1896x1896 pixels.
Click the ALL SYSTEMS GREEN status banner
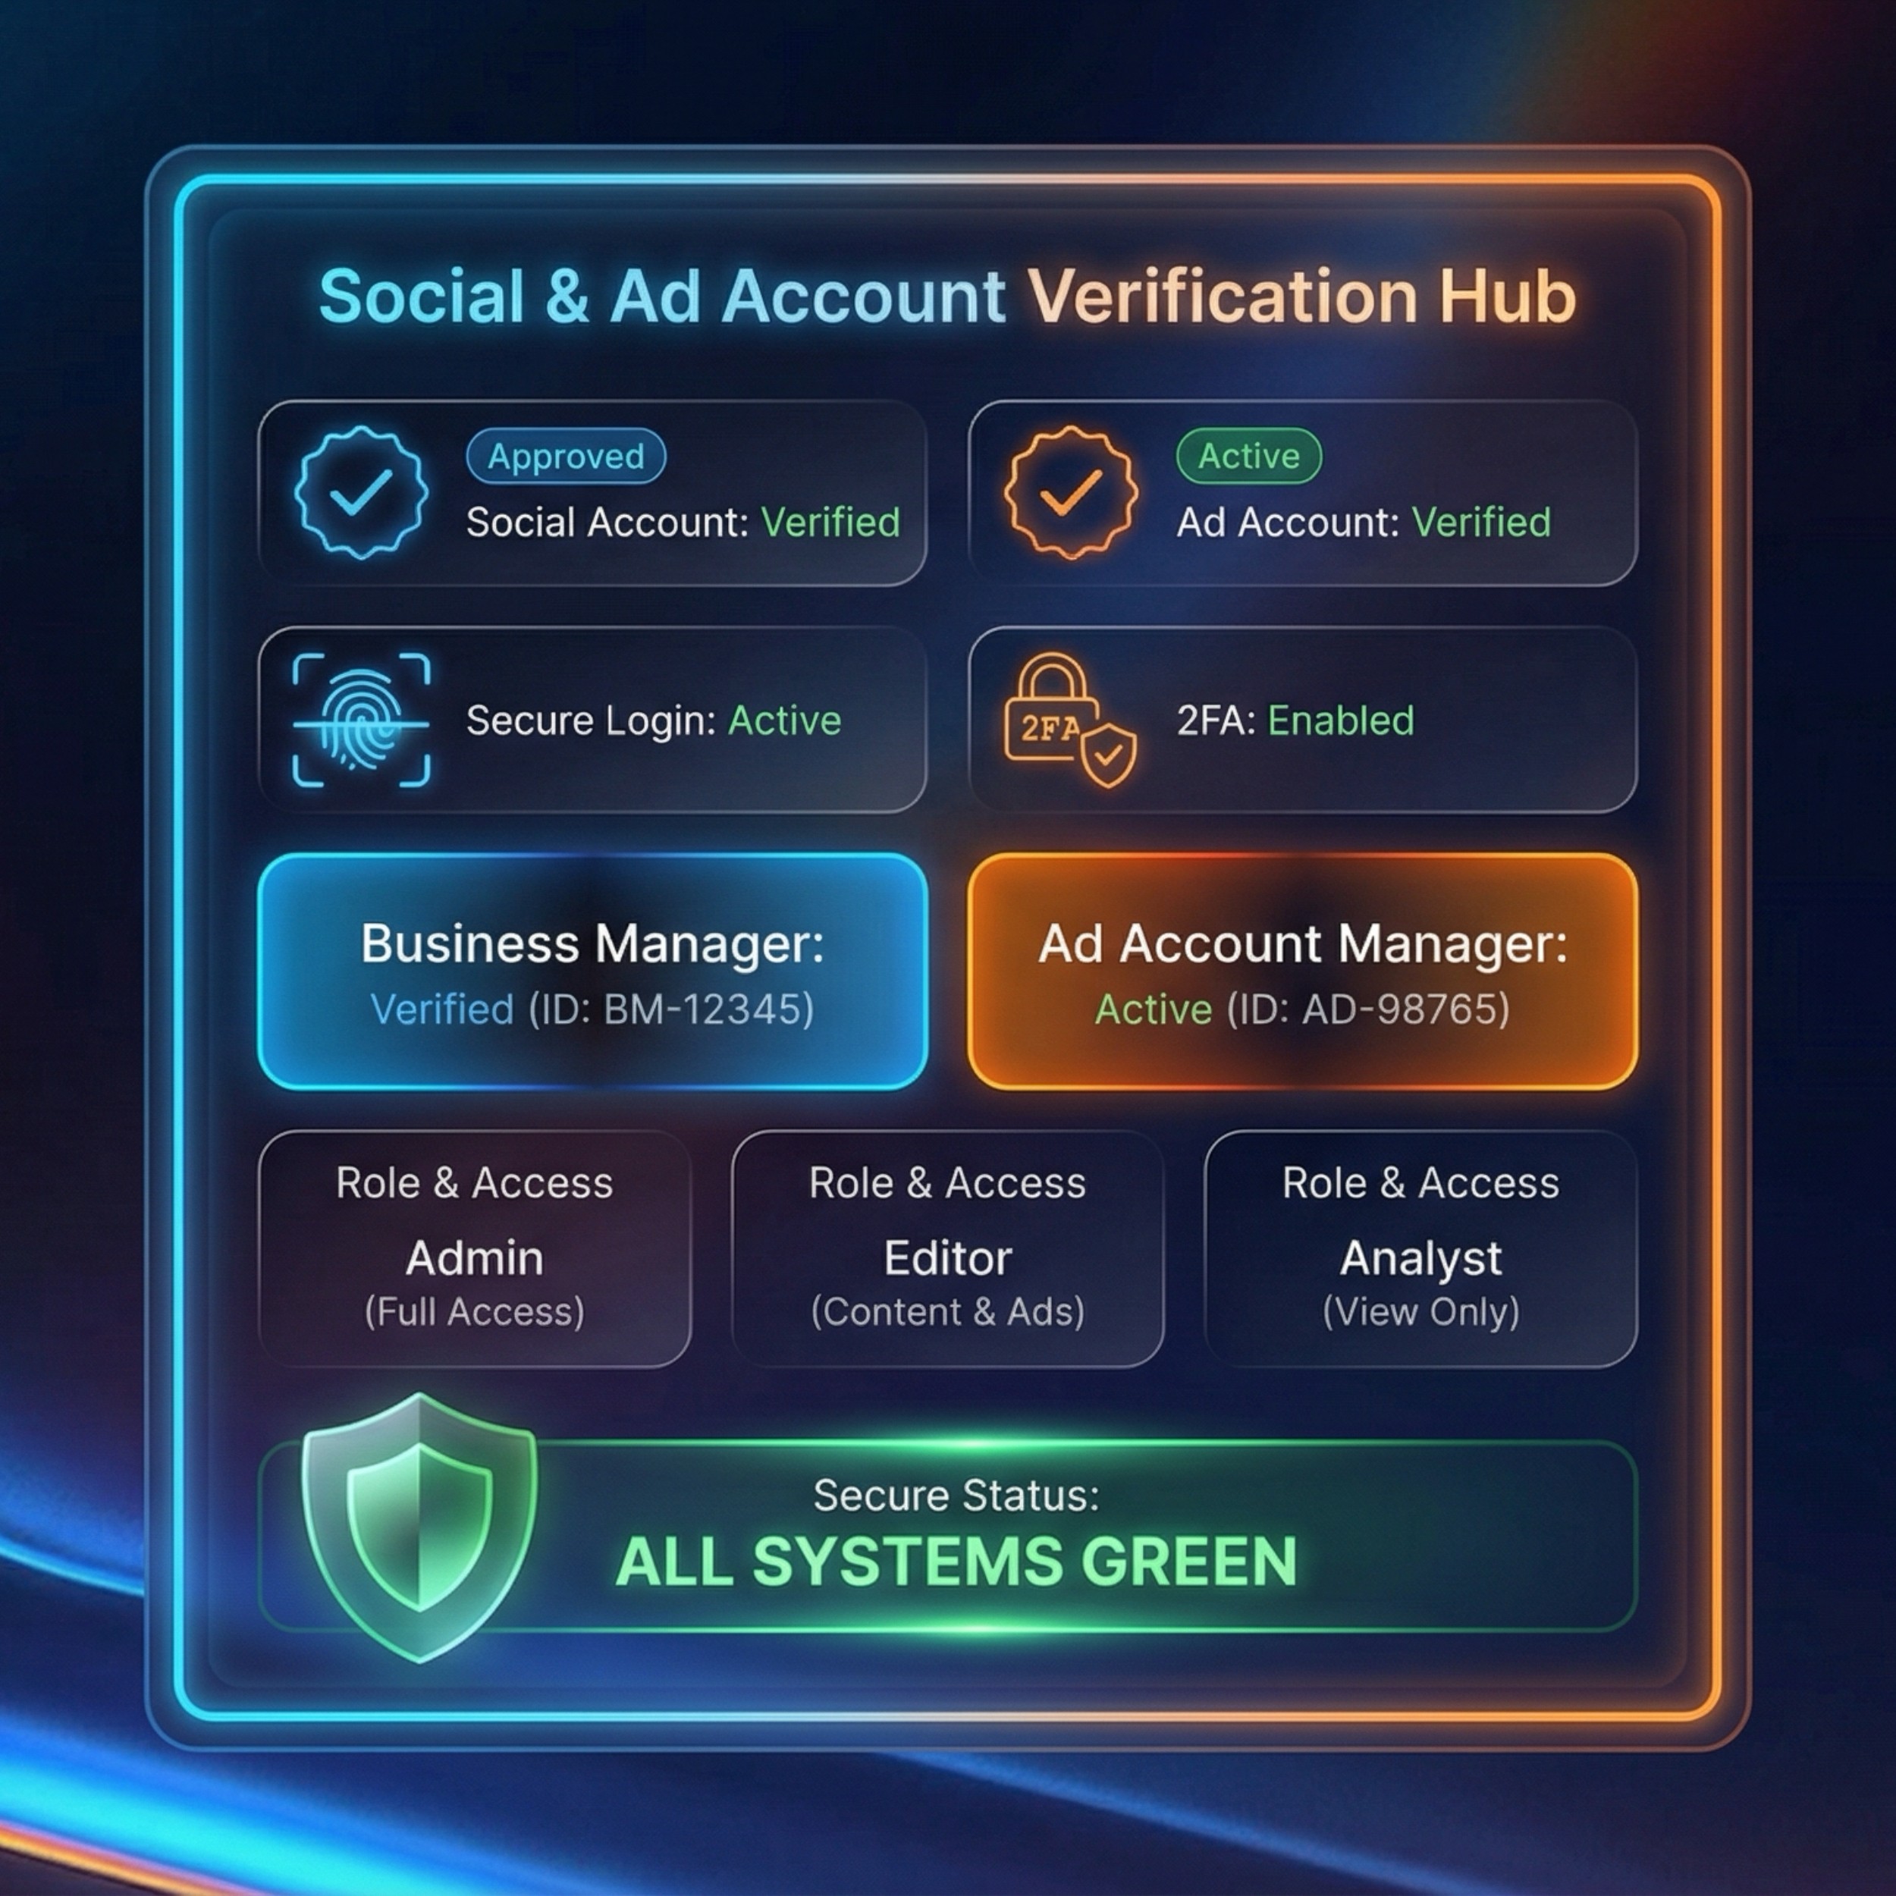[948, 1536]
